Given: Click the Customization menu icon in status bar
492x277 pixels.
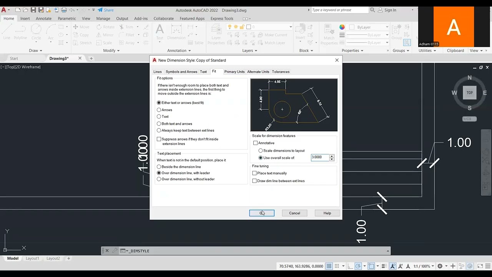Looking at the screenshot, I should point(488,266).
